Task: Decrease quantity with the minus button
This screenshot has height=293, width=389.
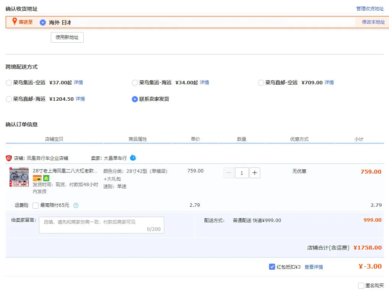Action: pos(229,173)
